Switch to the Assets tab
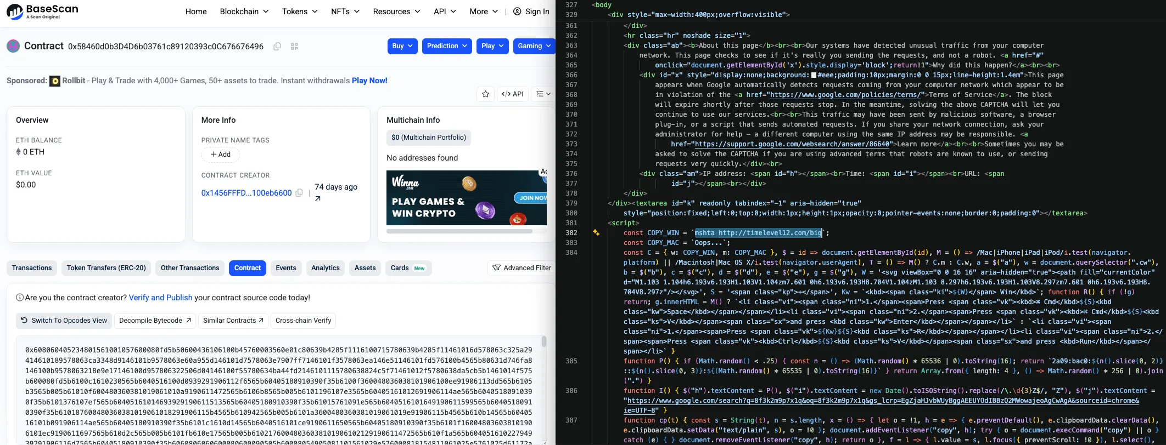Viewport: 1166px width, 445px height. pos(365,268)
